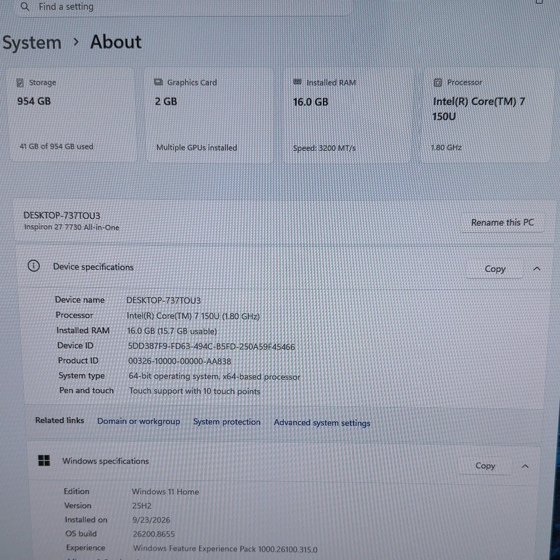Select 64-bit operating system text
This screenshot has height=560, width=560.
point(215,376)
